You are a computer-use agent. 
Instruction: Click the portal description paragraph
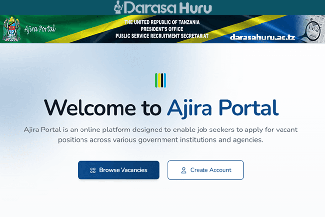(x=161, y=134)
